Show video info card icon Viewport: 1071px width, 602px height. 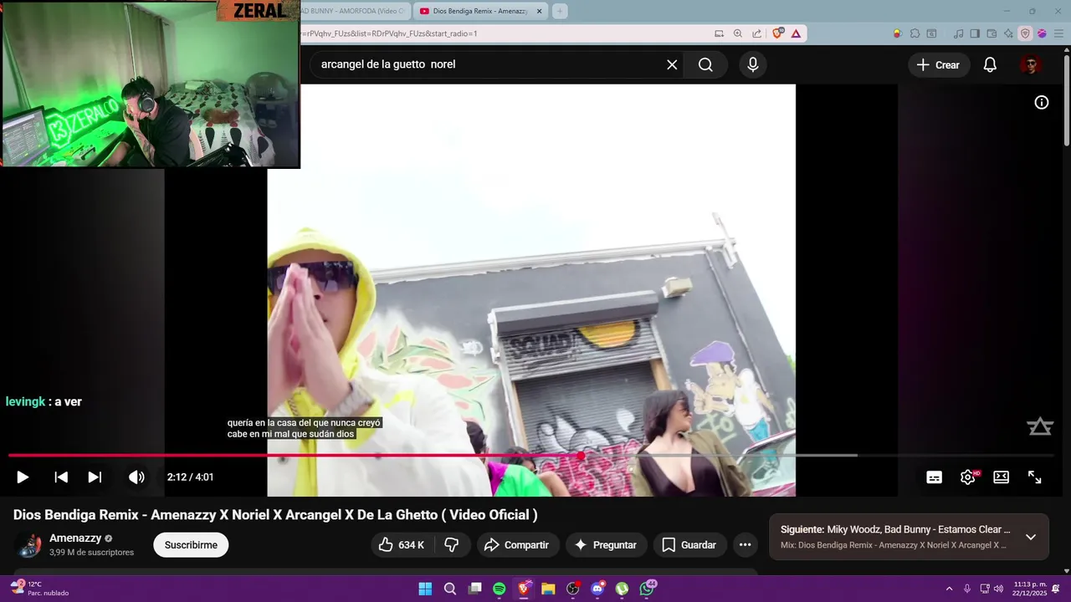(1042, 102)
